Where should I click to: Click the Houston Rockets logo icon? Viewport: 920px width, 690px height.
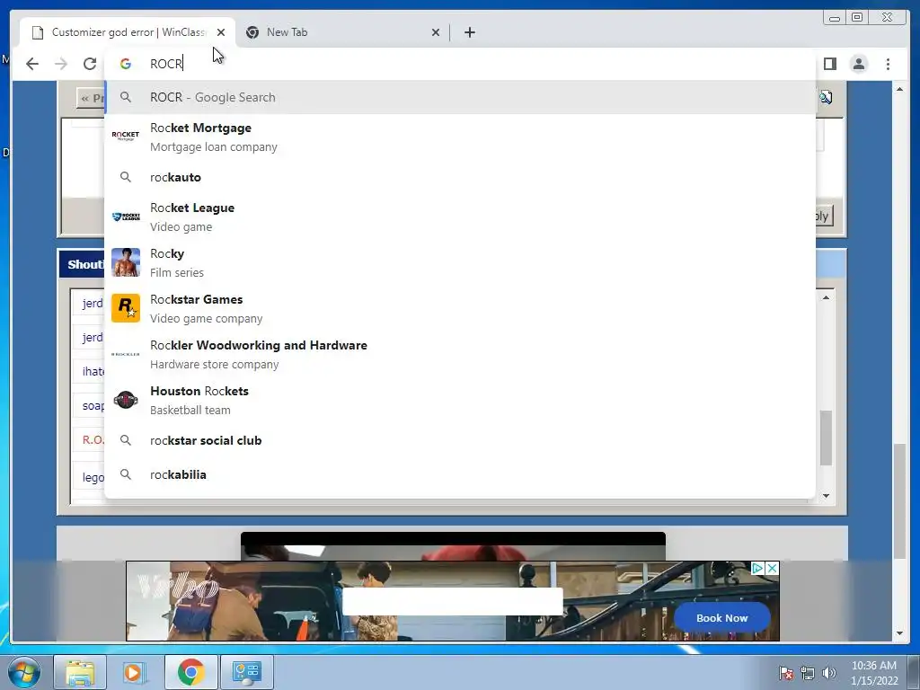pos(126,400)
